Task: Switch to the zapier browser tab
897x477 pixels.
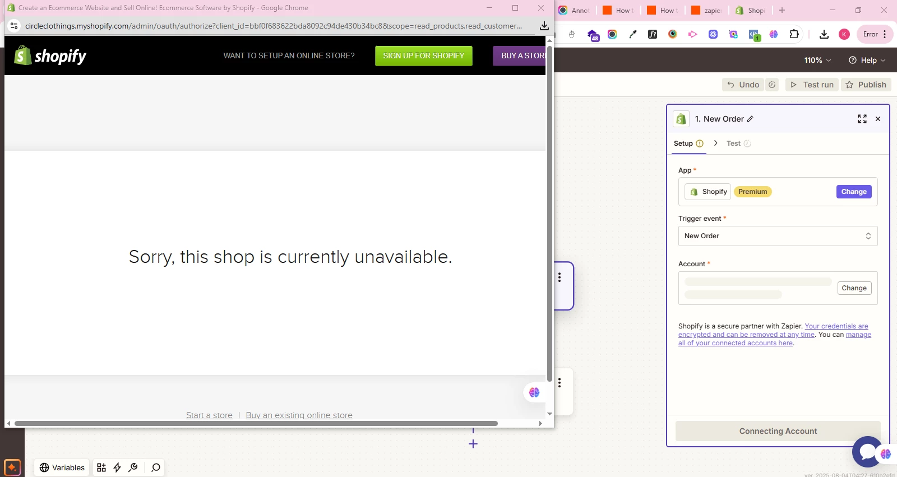Action: [707, 11]
